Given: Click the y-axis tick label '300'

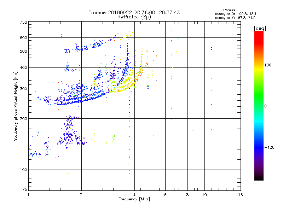Looking at the screenshot, I should click(23, 89).
